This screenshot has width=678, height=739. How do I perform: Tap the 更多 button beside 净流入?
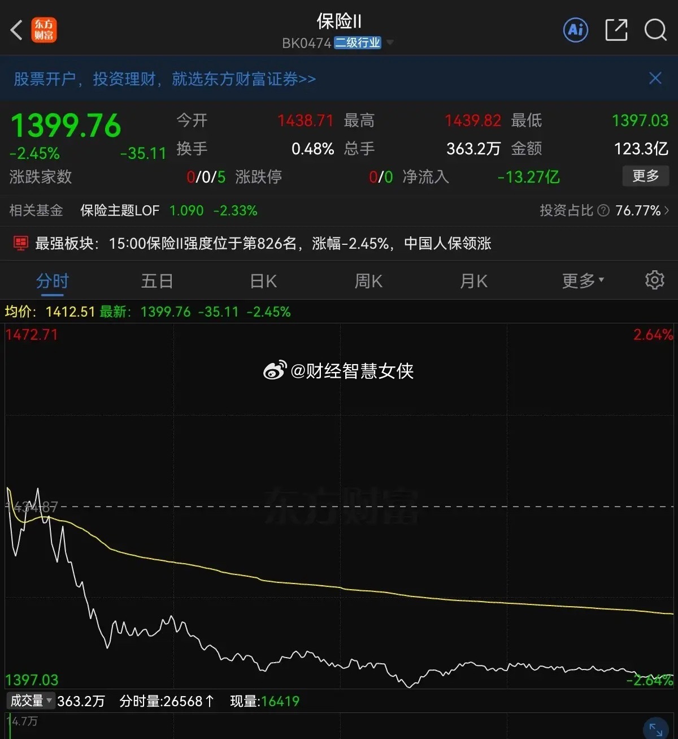click(646, 176)
